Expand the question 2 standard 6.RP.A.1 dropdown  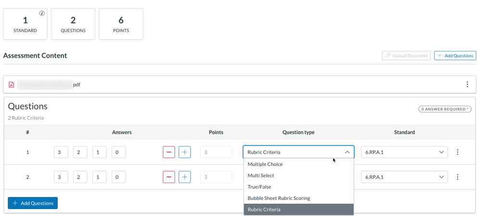tap(404, 177)
